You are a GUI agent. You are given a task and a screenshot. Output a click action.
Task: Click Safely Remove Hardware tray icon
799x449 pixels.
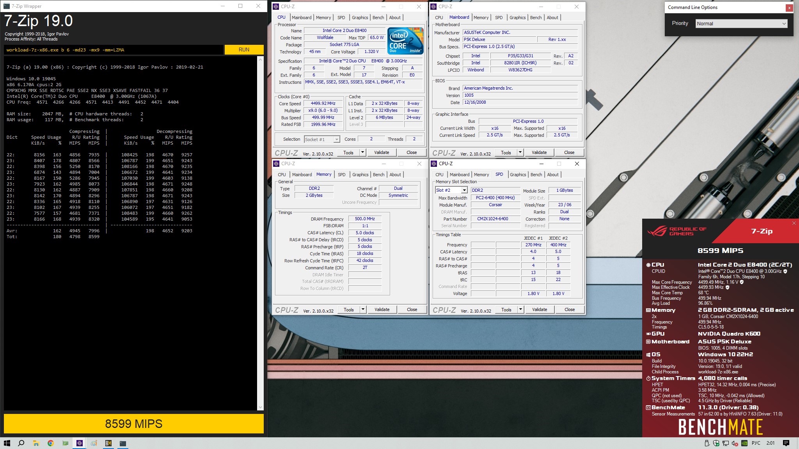click(x=707, y=443)
